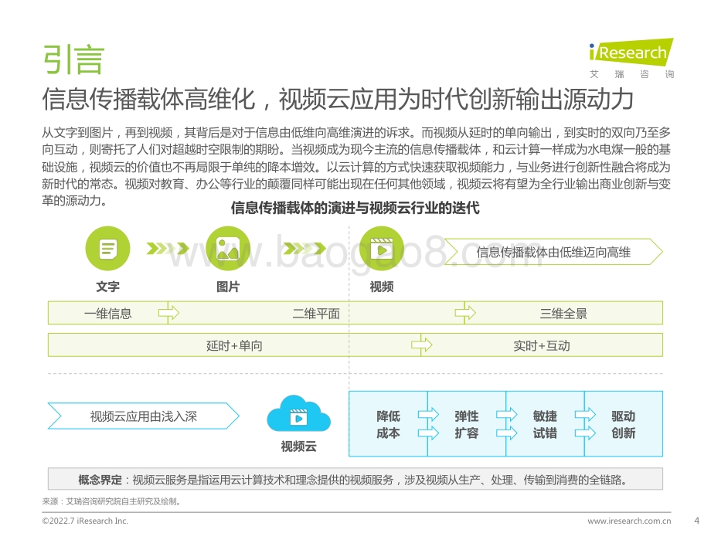Click the chart title 信息传播载体的演进与视频云行业的迭代

[x=355, y=208]
